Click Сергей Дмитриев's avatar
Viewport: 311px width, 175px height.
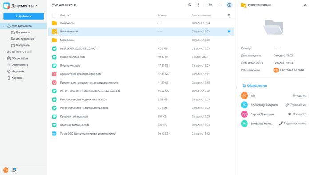point(244,114)
